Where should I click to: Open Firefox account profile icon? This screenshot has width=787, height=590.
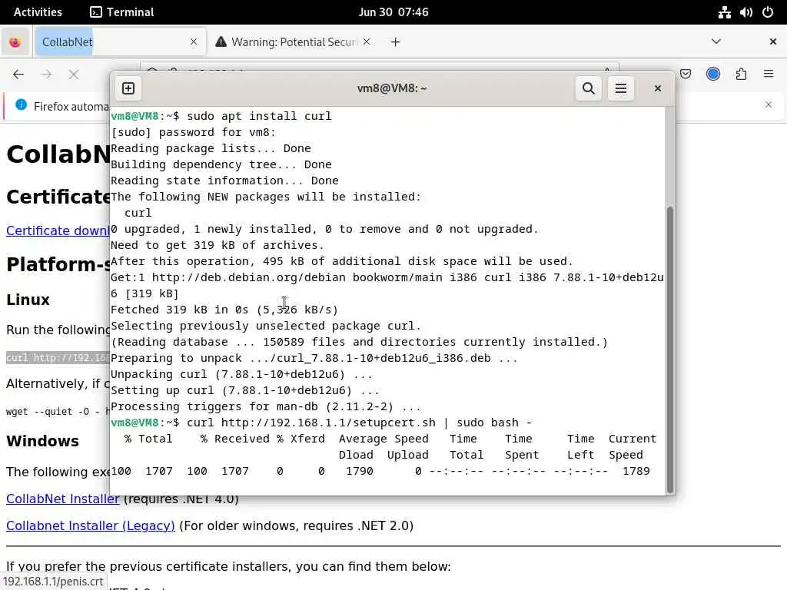tap(713, 75)
